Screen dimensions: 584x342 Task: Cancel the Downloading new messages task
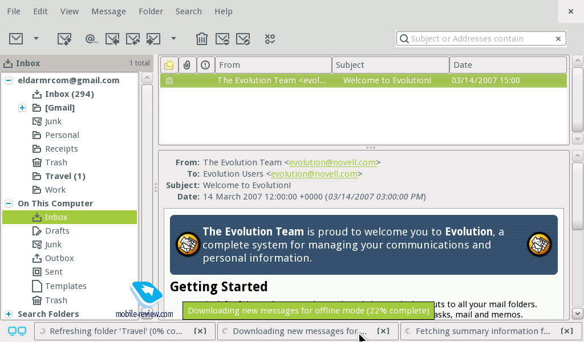(x=383, y=331)
